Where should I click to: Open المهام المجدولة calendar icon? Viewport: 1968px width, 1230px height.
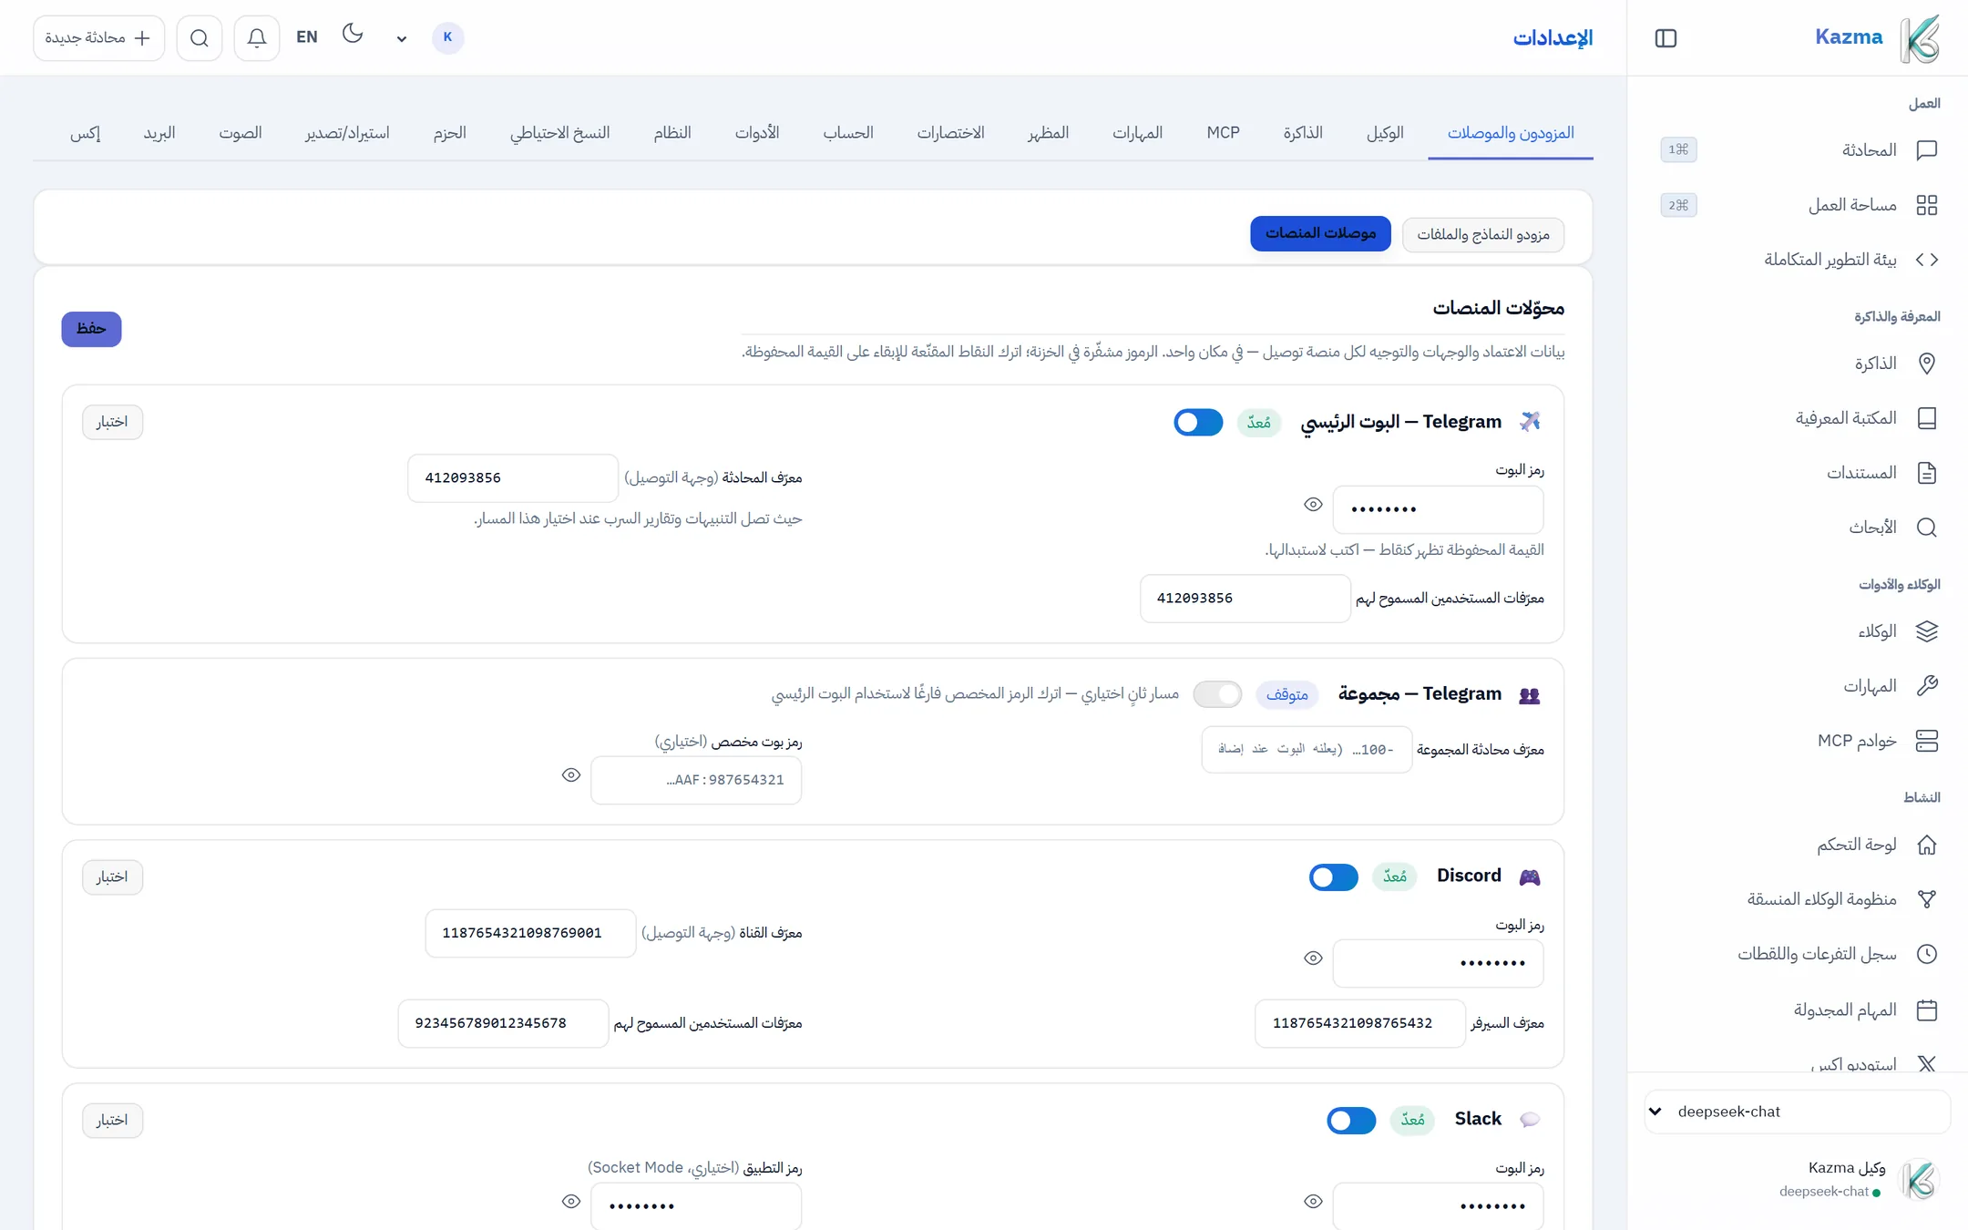(1926, 1010)
